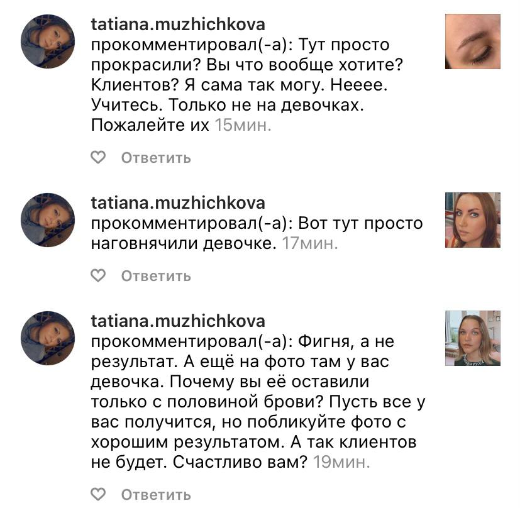
Task: Reply to the наговнячили девочке comment
Action: point(156,276)
